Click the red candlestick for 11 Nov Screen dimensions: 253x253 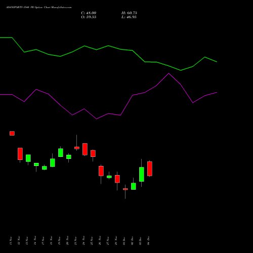tap(12, 133)
